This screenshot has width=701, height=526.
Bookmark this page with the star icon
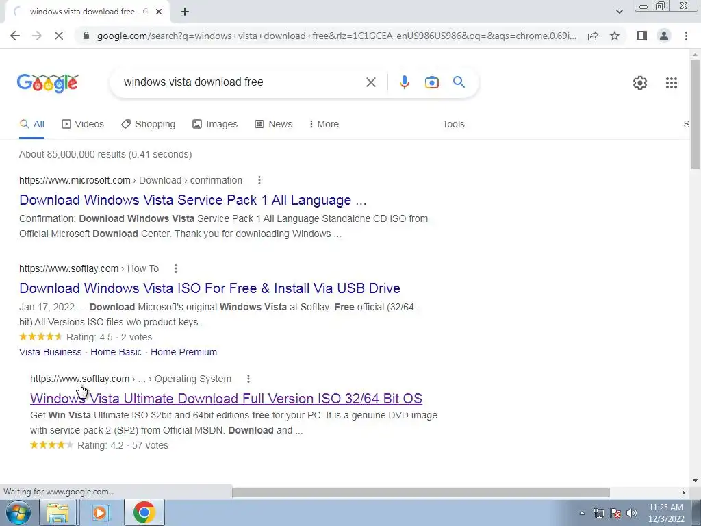(615, 36)
